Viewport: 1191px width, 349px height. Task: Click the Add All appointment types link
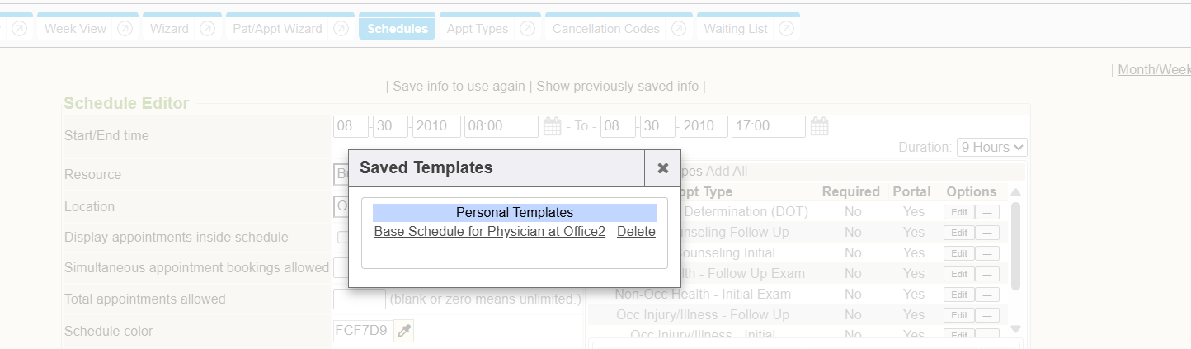[727, 172]
